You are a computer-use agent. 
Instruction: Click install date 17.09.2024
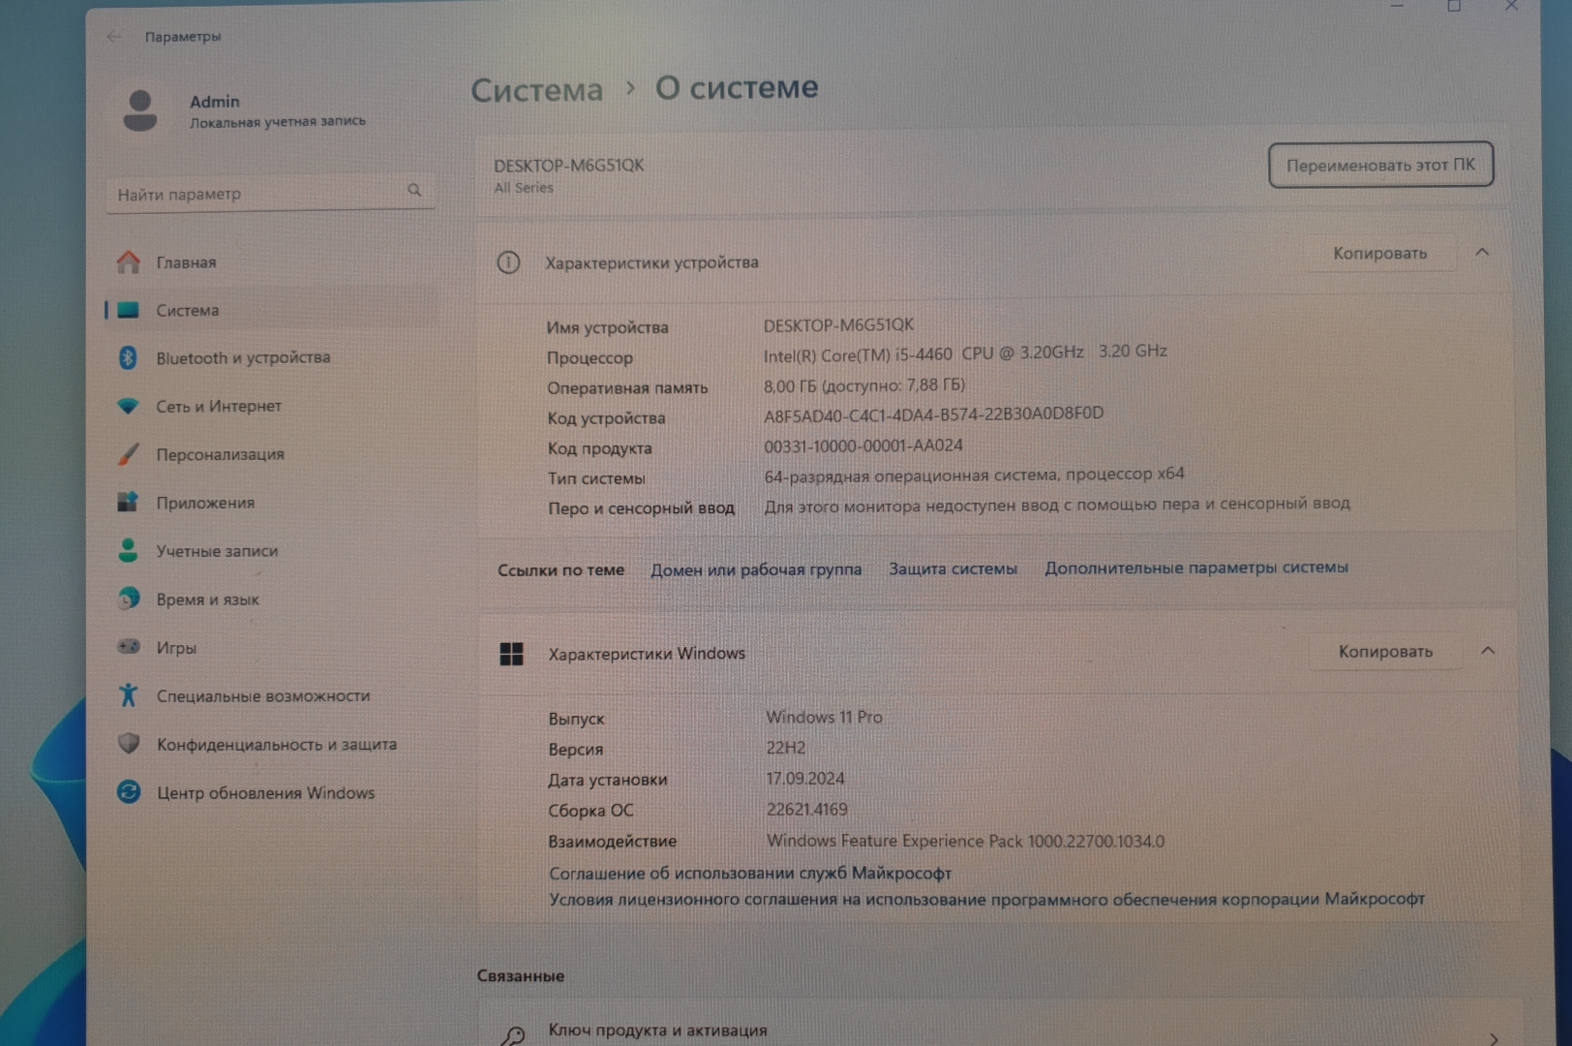coord(804,779)
